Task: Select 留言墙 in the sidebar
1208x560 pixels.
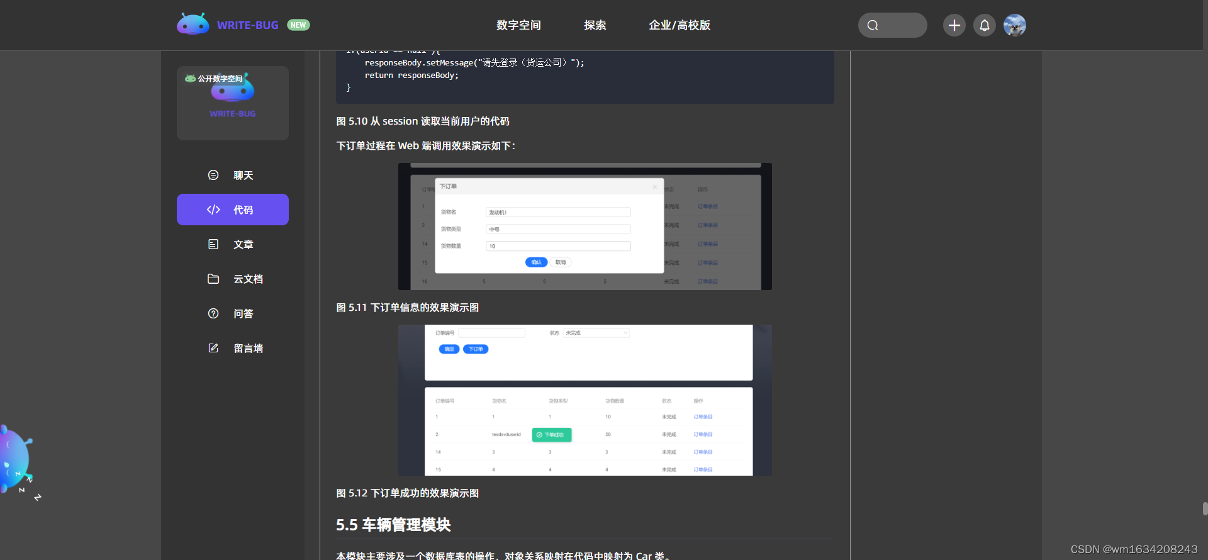Action: pos(233,348)
